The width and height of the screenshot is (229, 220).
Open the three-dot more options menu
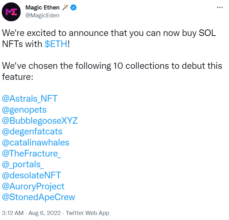tap(220, 7)
